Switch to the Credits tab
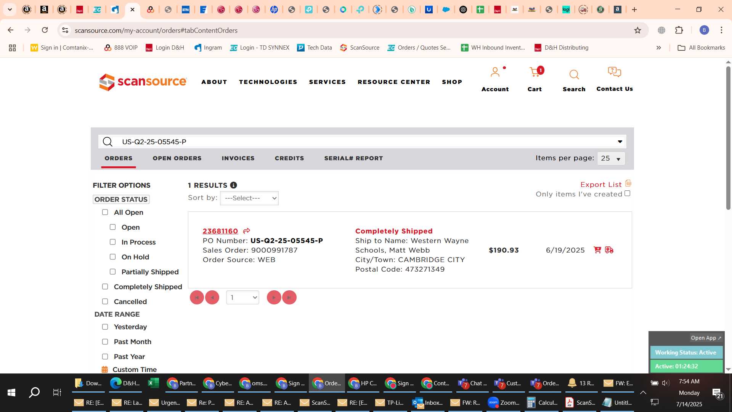 coord(289,158)
